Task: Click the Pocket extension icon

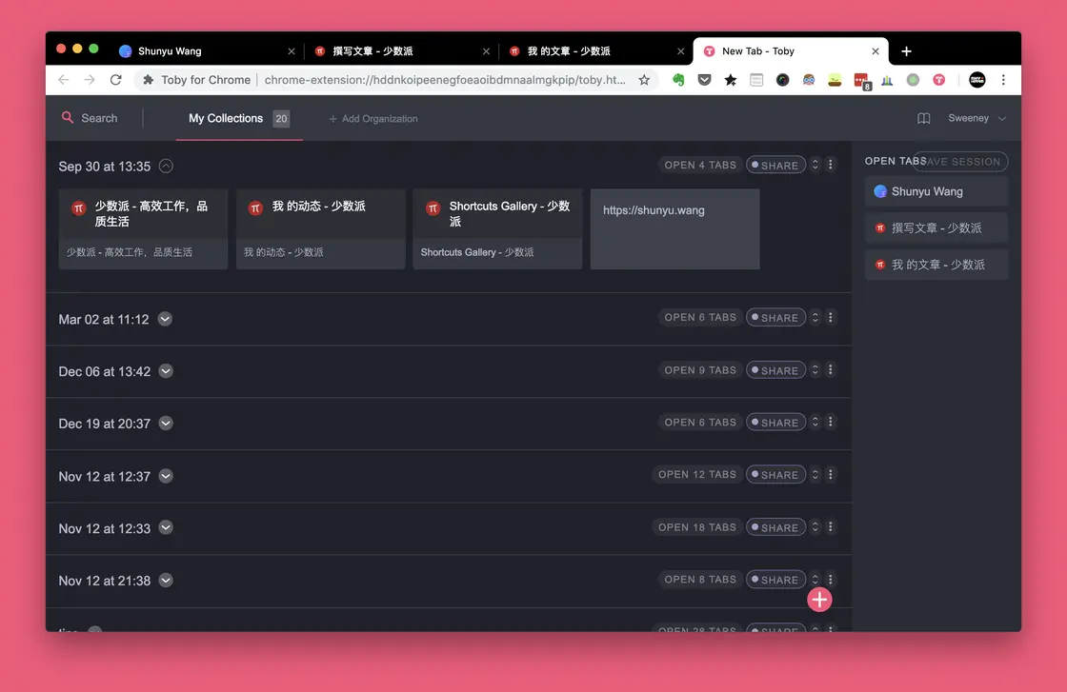Action: click(x=704, y=80)
